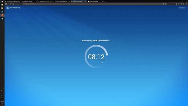Switch to the Tutorial Install/Migrate tab

click(x=62, y=1)
